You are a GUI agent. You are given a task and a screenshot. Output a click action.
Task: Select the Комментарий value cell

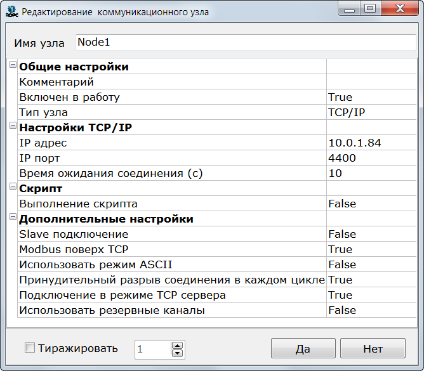(371, 82)
